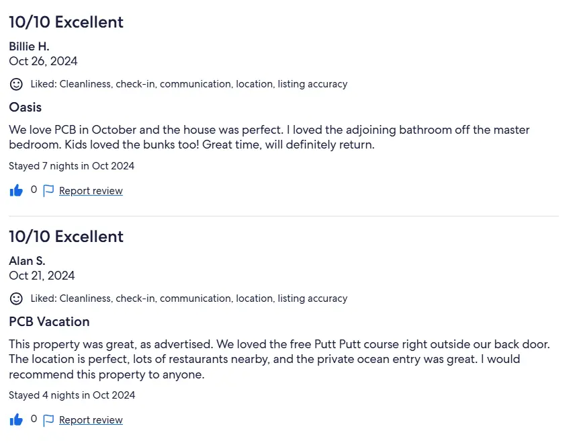Viewport: 577px width, 443px height.
Task: Click Alan S.'s 10/10 Excellent rating heading
Action: tap(66, 237)
